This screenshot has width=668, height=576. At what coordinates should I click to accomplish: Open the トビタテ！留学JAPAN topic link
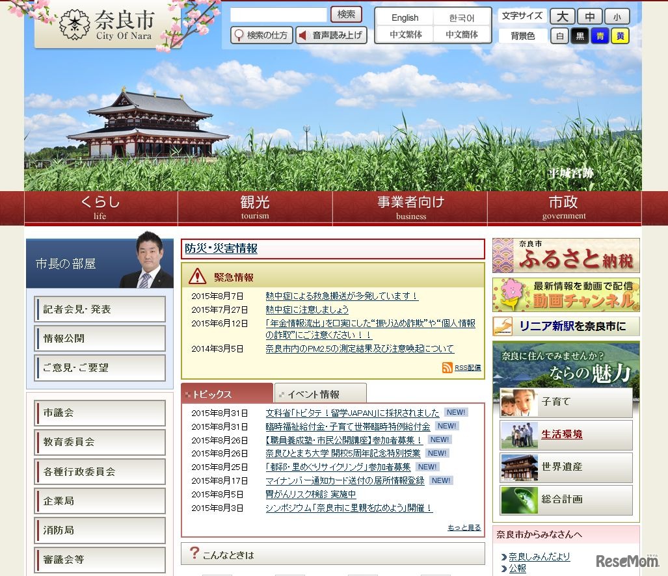(353, 413)
